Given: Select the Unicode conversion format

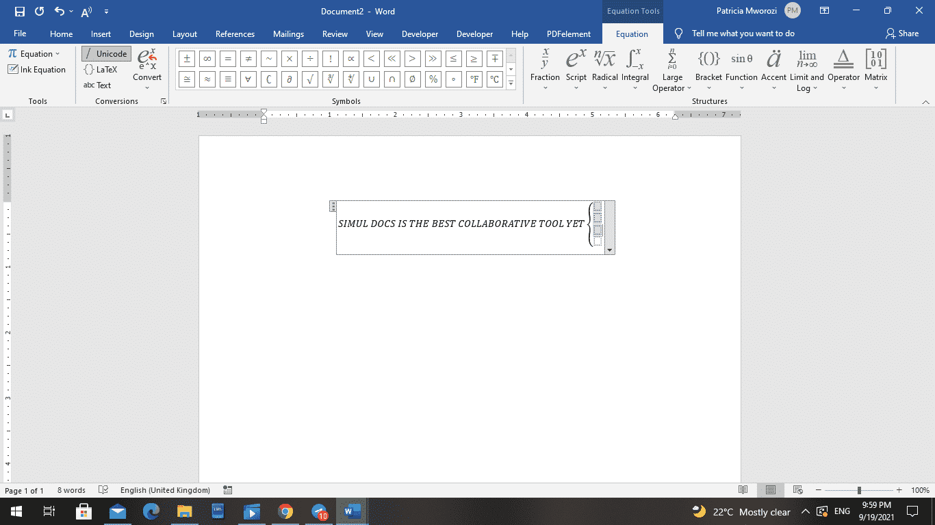Looking at the screenshot, I should [106, 53].
